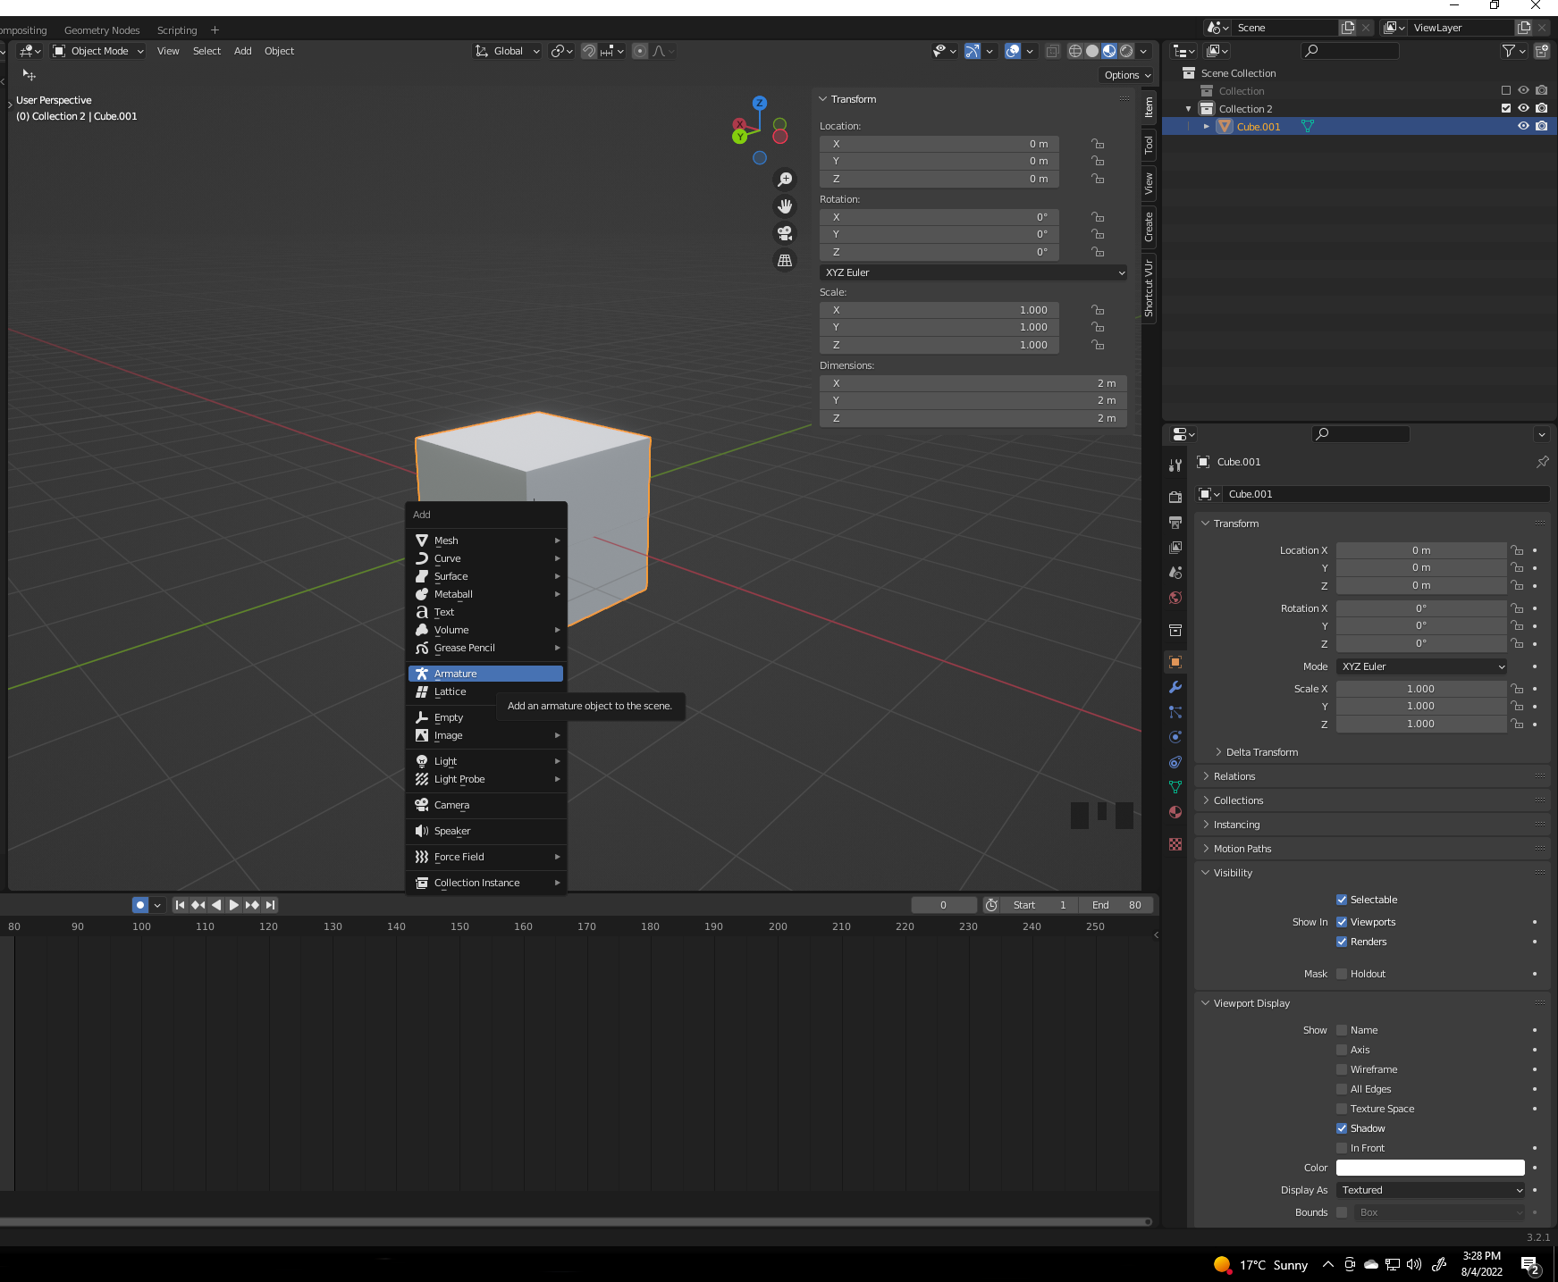Screen dimensions: 1558x1282
Task: Enable the Wireframe viewport display checkbox
Action: tap(1342, 1069)
